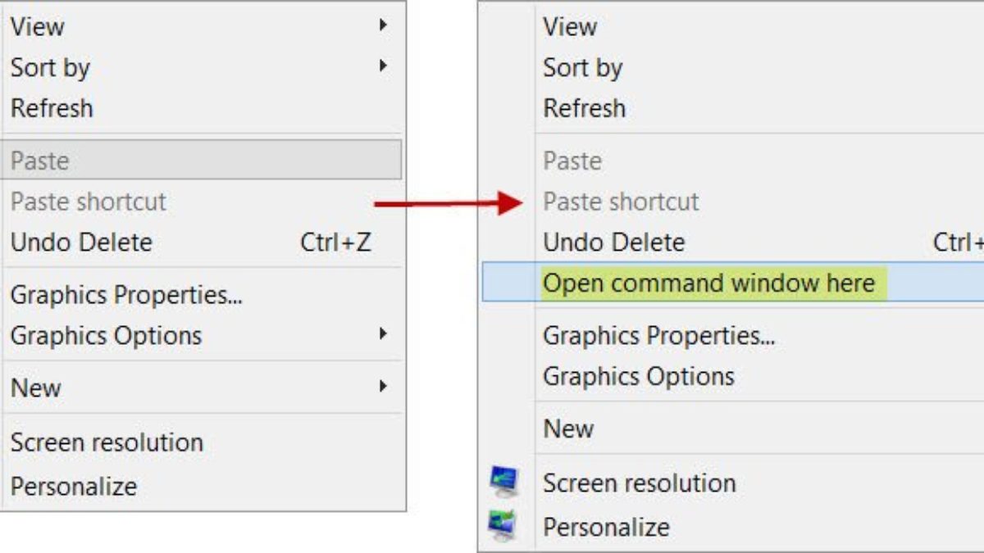Select Undo Delete in the left menu
984x553 pixels.
(81, 243)
